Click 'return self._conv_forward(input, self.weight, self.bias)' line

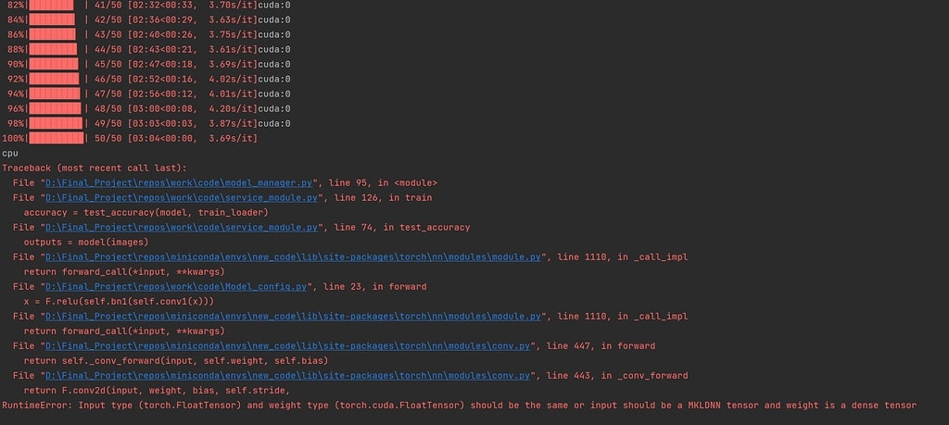coord(176,360)
